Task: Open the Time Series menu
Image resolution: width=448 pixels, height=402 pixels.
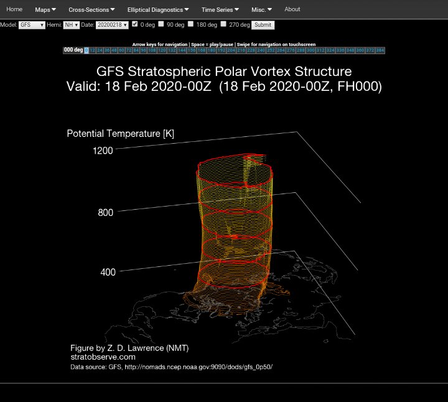Action: pyautogui.click(x=220, y=10)
